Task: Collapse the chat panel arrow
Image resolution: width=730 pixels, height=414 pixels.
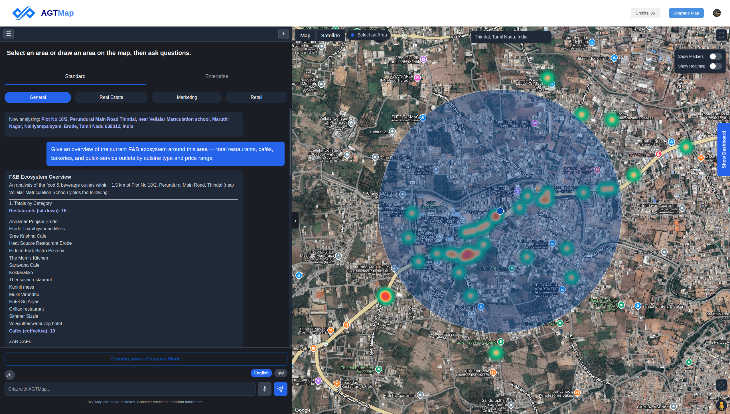Action: [x=295, y=221]
